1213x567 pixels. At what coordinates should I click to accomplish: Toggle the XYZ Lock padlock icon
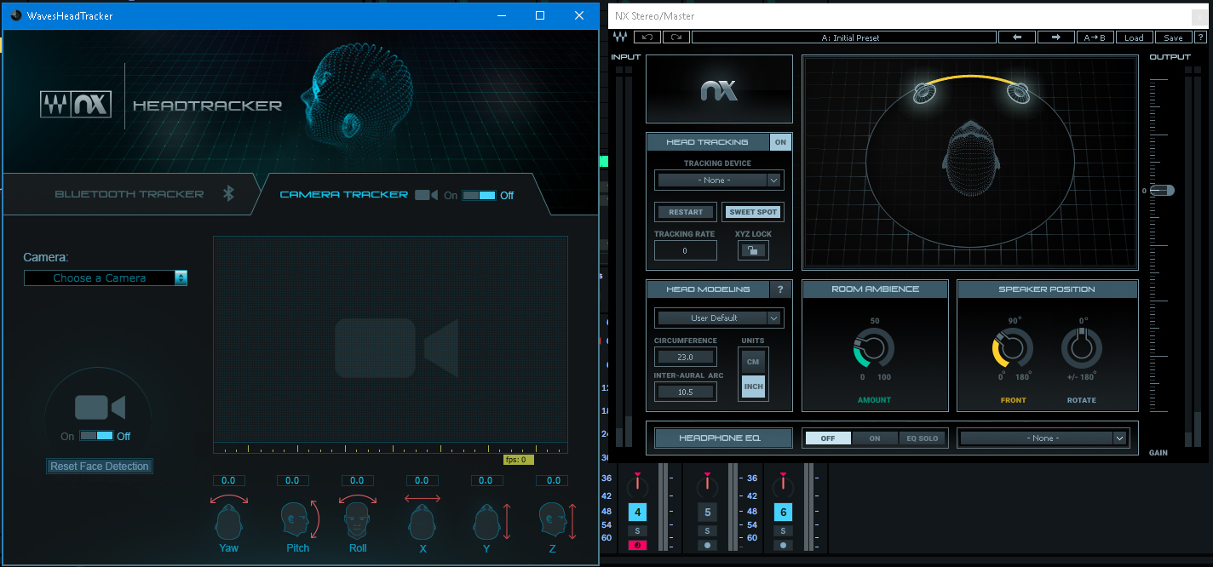tap(753, 250)
